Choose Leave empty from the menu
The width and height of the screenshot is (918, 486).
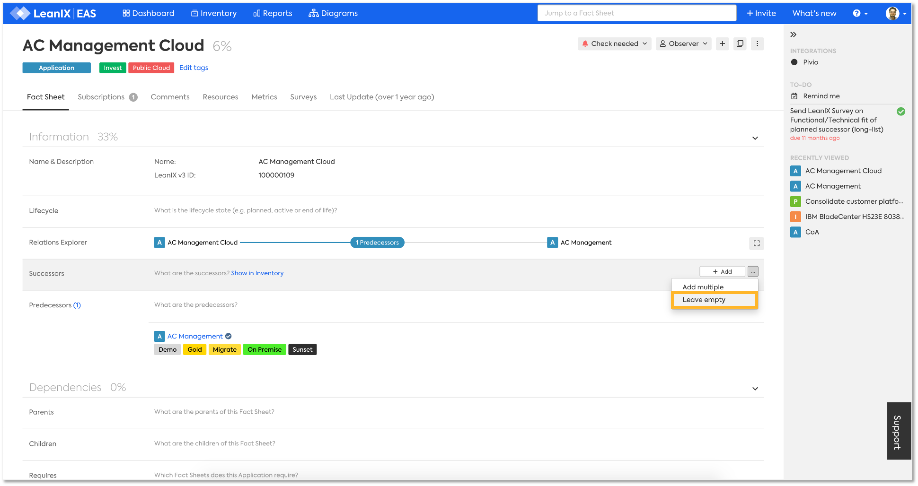[x=715, y=300]
